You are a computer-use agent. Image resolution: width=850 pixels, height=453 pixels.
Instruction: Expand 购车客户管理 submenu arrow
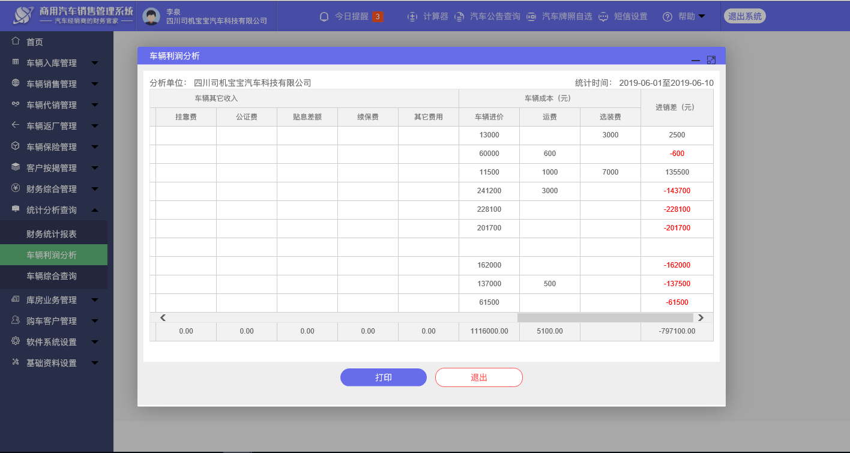click(95, 321)
